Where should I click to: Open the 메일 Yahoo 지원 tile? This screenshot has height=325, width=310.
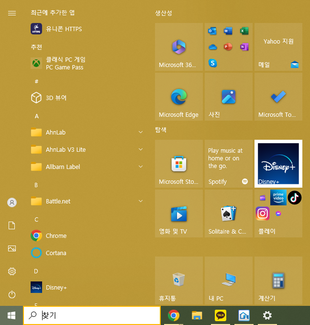click(278, 47)
